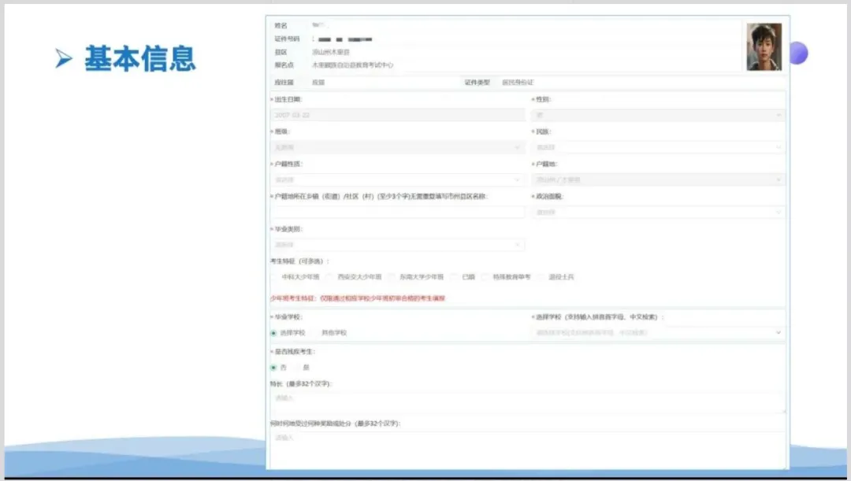This screenshot has width=851, height=481.
Task: Click the red 少年班考生特征 notice text
Action: click(358, 298)
